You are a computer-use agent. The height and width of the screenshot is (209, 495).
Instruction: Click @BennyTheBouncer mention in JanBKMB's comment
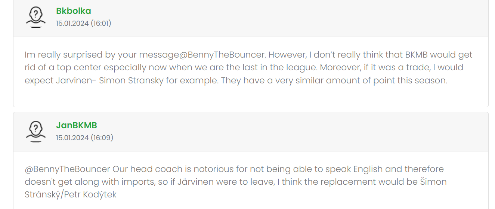point(67,169)
